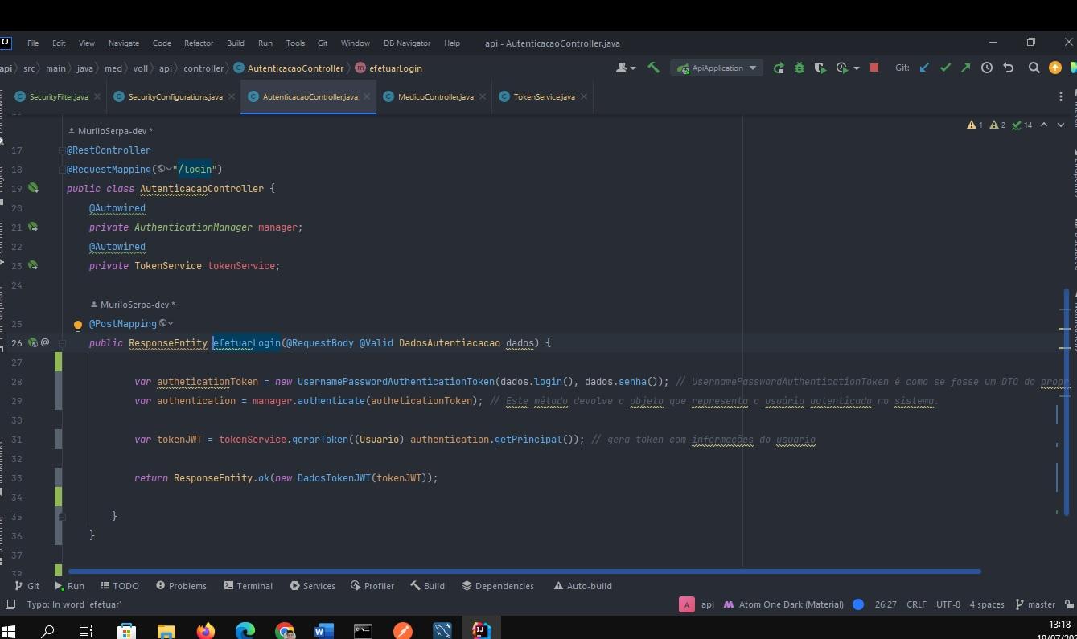The width and height of the screenshot is (1077, 639).
Task: Click the typo indicator showing 14
Action: tap(1022, 125)
